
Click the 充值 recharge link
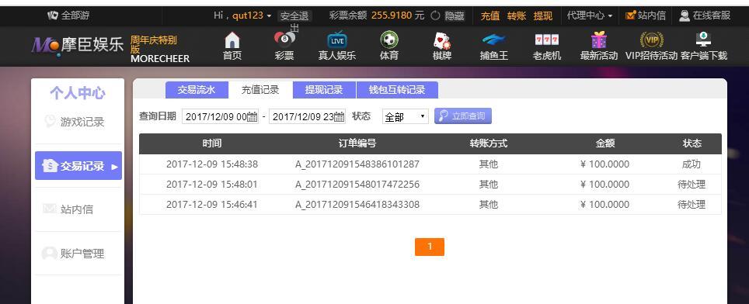tap(489, 16)
